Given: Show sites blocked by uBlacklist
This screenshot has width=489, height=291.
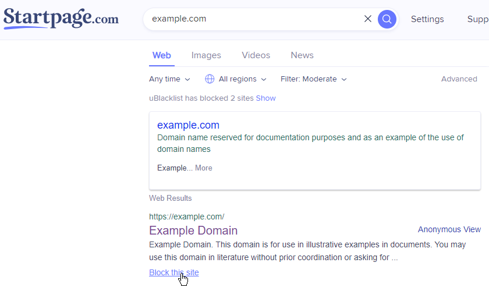Looking at the screenshot, I should (x=265, y=98).
